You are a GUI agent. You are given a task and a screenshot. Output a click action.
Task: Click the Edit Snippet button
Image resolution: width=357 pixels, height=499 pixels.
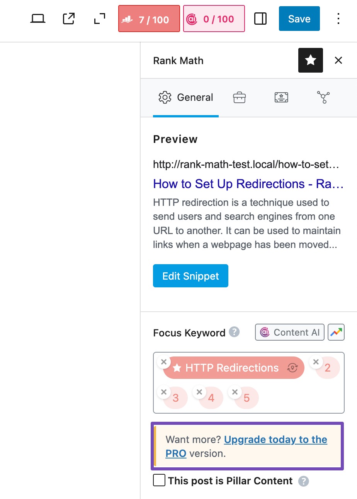190,276
